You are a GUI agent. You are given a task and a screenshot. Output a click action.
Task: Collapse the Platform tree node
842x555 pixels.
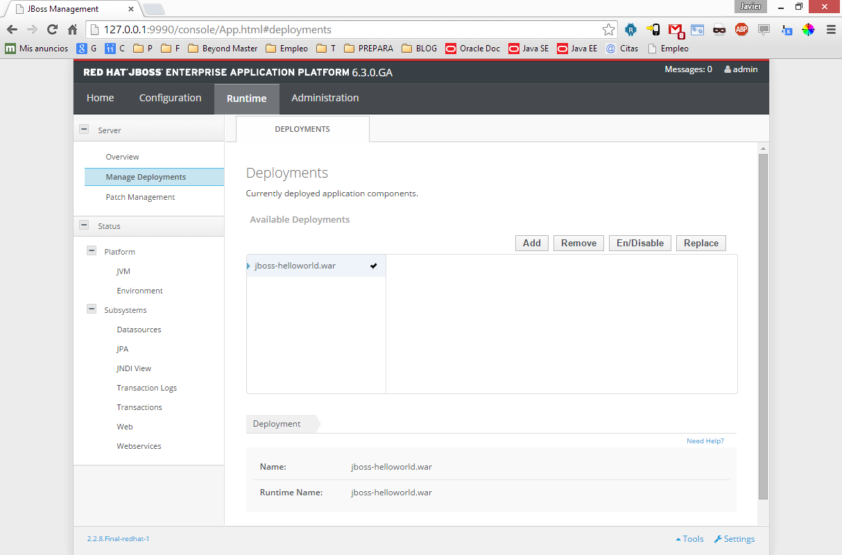coord(91,250)
